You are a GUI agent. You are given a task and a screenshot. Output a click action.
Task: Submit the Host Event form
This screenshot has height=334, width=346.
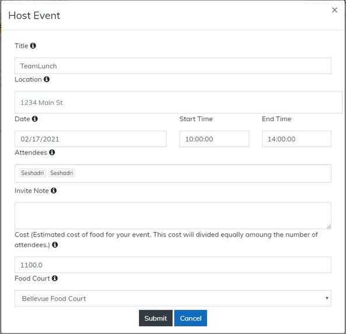156,318
